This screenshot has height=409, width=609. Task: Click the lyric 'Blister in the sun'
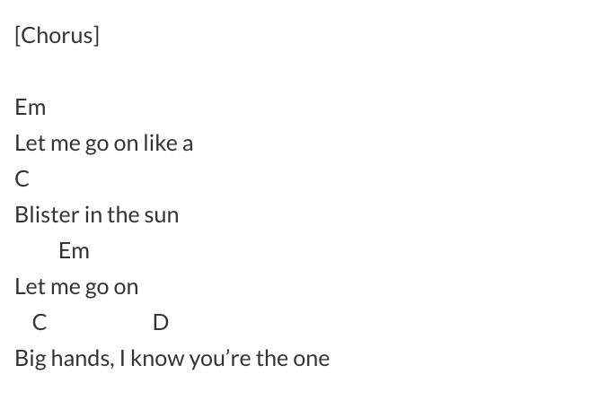(x=97, y=214)
